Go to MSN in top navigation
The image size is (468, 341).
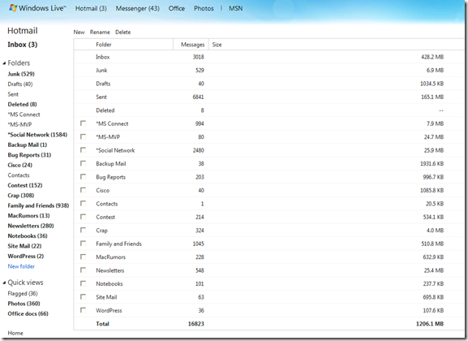pos(235,8)
